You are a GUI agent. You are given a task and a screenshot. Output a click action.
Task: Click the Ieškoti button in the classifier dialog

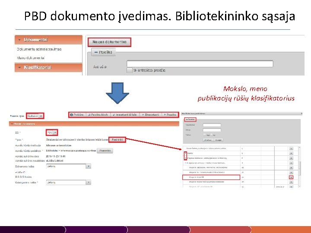click(x=208, y=140)
